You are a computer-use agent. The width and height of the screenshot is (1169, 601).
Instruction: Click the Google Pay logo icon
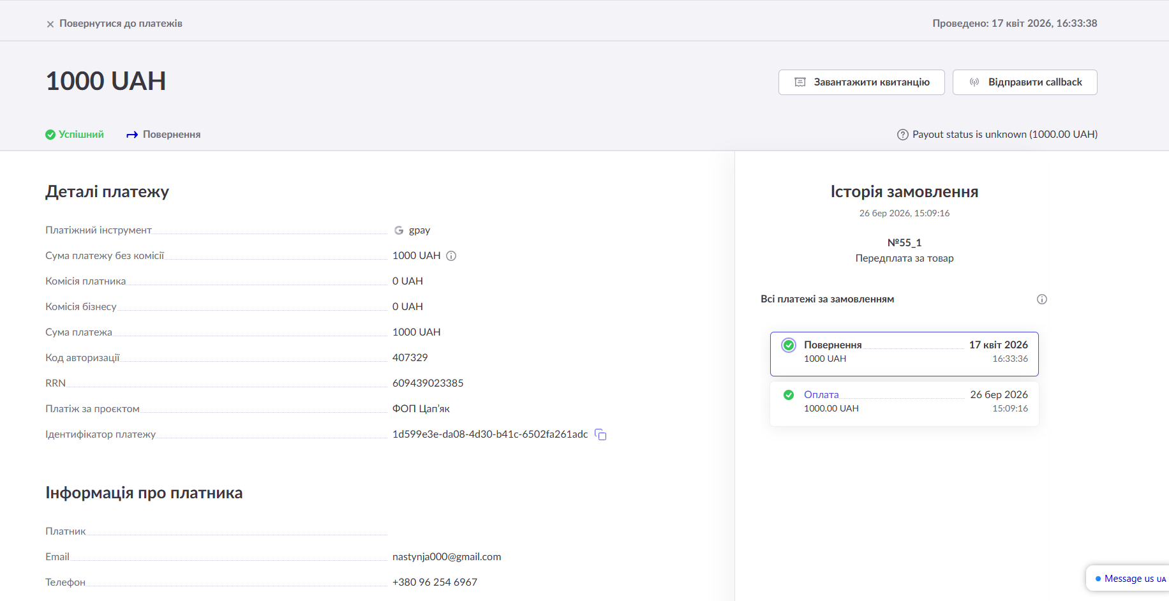coord(399,230)
